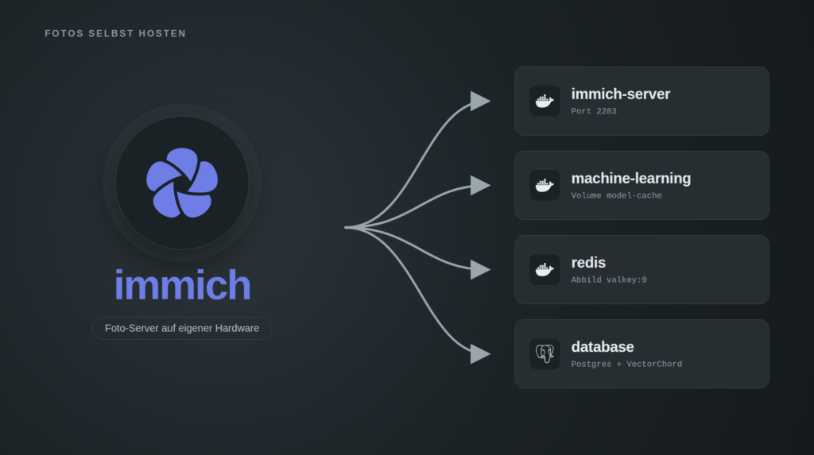Screen dimensions: 814x455
Task: Click the Postgres elephant icon beside database
Action: tap(545, 354)
